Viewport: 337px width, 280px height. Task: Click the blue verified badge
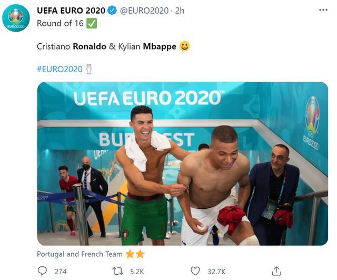click(x=112, y=11)
